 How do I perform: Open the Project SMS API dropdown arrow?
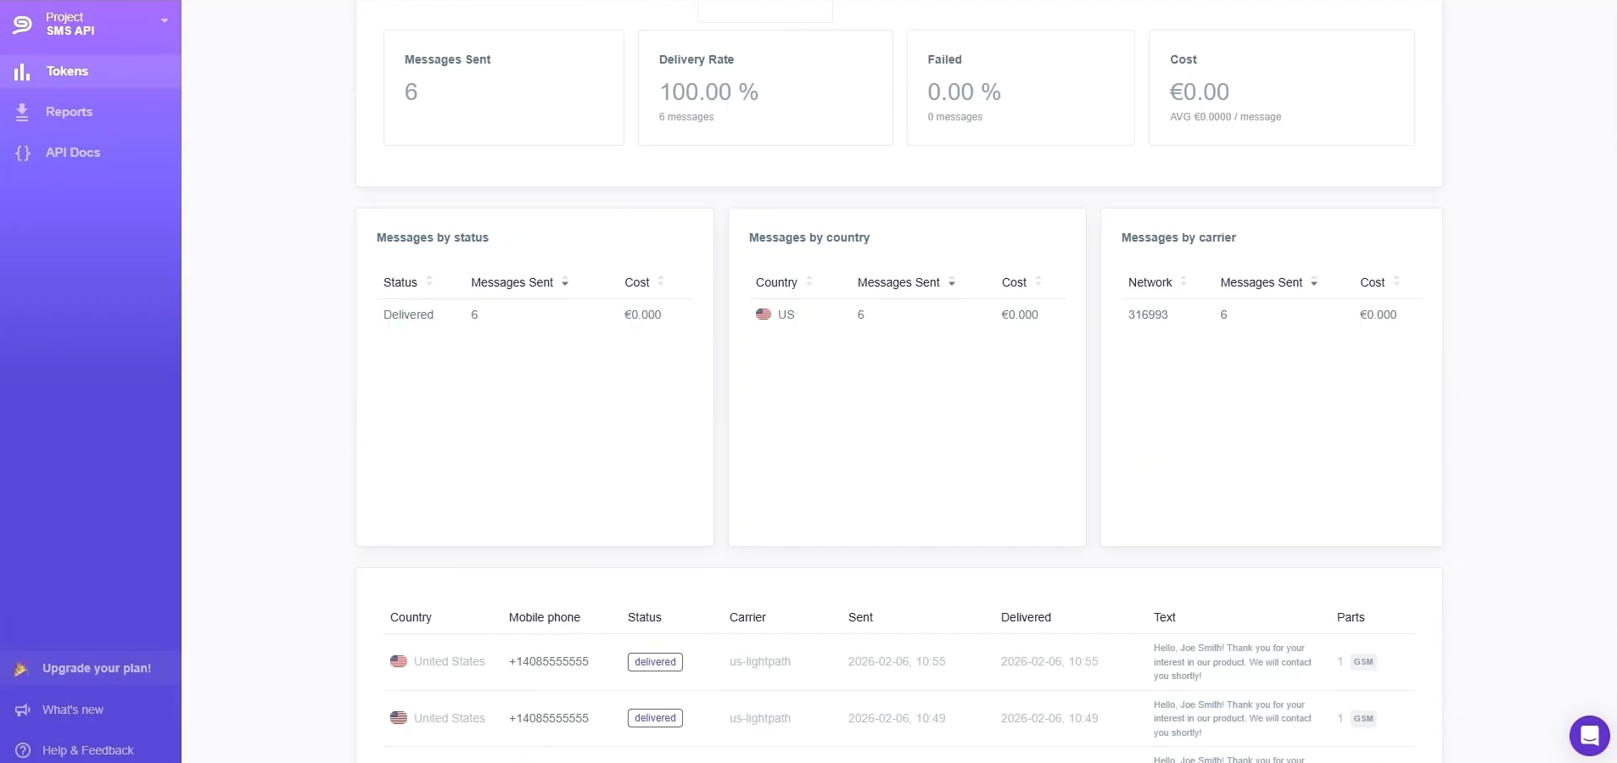tap(165, 21)
